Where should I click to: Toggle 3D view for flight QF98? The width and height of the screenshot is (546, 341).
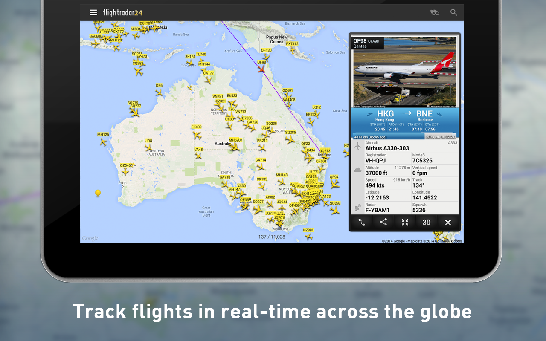(426, 222)
